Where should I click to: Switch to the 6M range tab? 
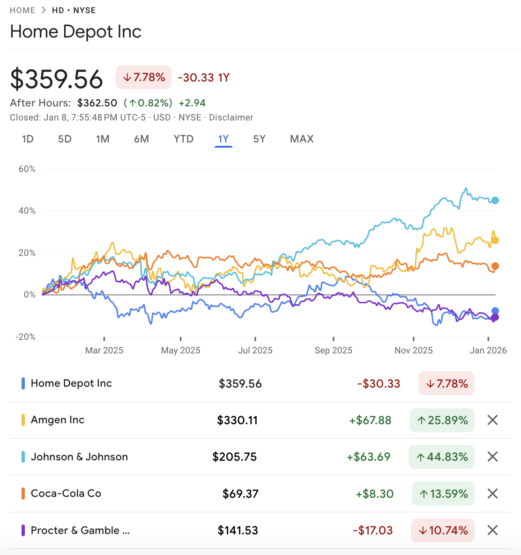141,139
